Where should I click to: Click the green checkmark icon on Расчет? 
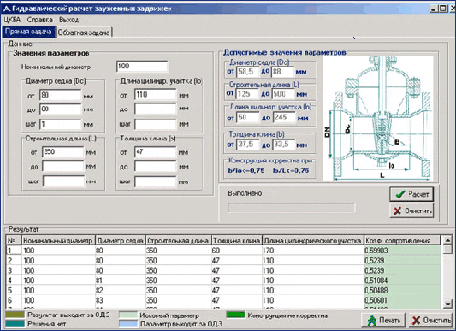(400, 194)
